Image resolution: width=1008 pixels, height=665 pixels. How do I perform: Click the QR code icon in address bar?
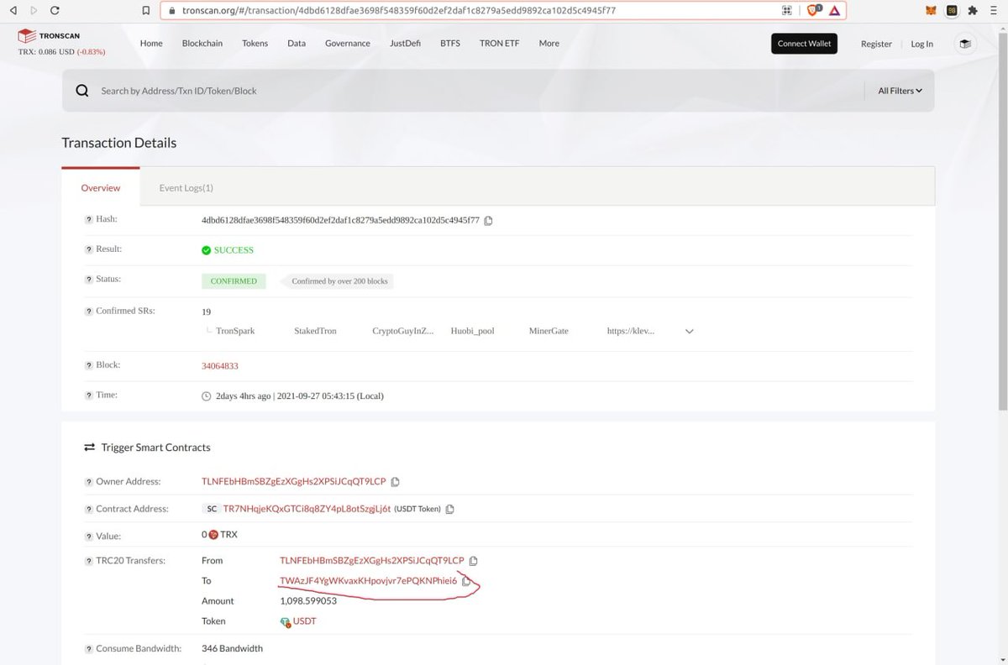787,11
